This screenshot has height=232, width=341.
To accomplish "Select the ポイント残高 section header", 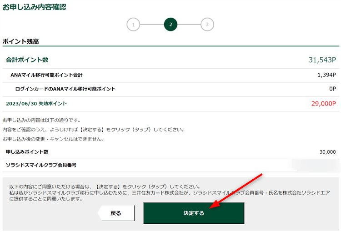I will [20, 41].
